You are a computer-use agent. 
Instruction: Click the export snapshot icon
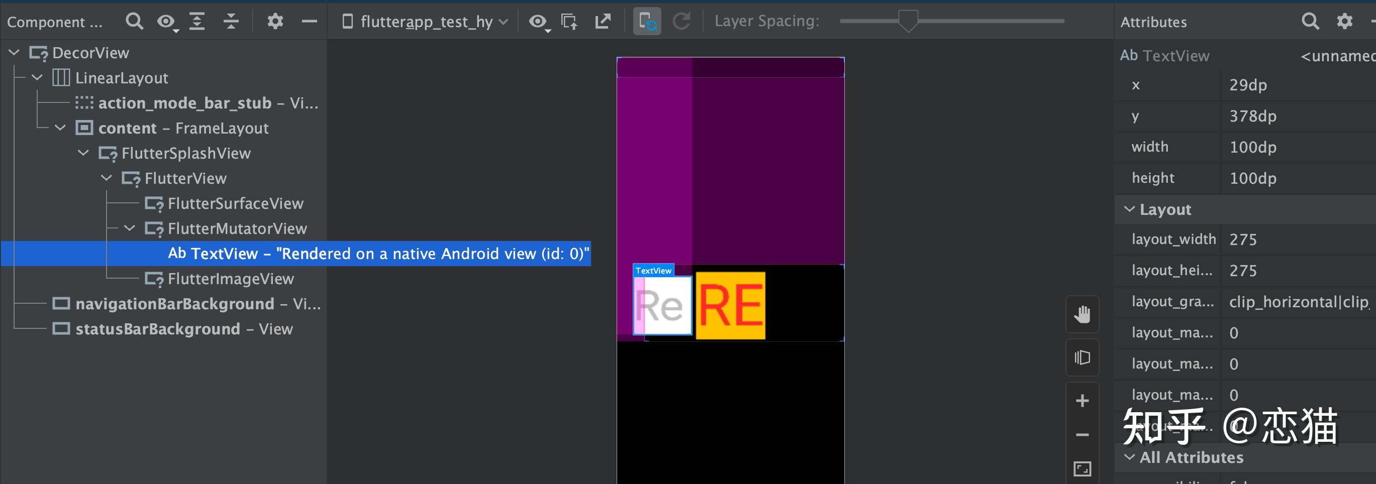(603, 22)
